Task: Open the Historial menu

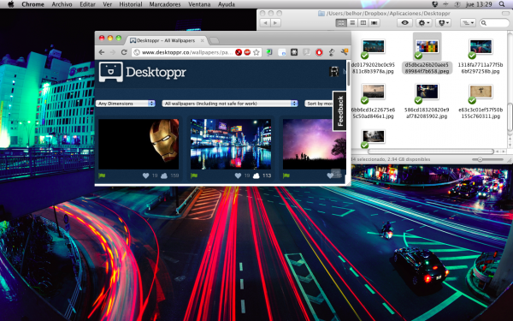Action: (131, 4)
